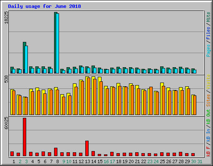Screen dimensions: 213x166
Task: Click the cyan Pages bar on day 3
Action: (x=26, y=59)
